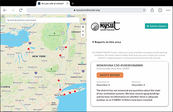Click the Submit a Report button
Screen dimensions: 173x112
click(156, 26)
